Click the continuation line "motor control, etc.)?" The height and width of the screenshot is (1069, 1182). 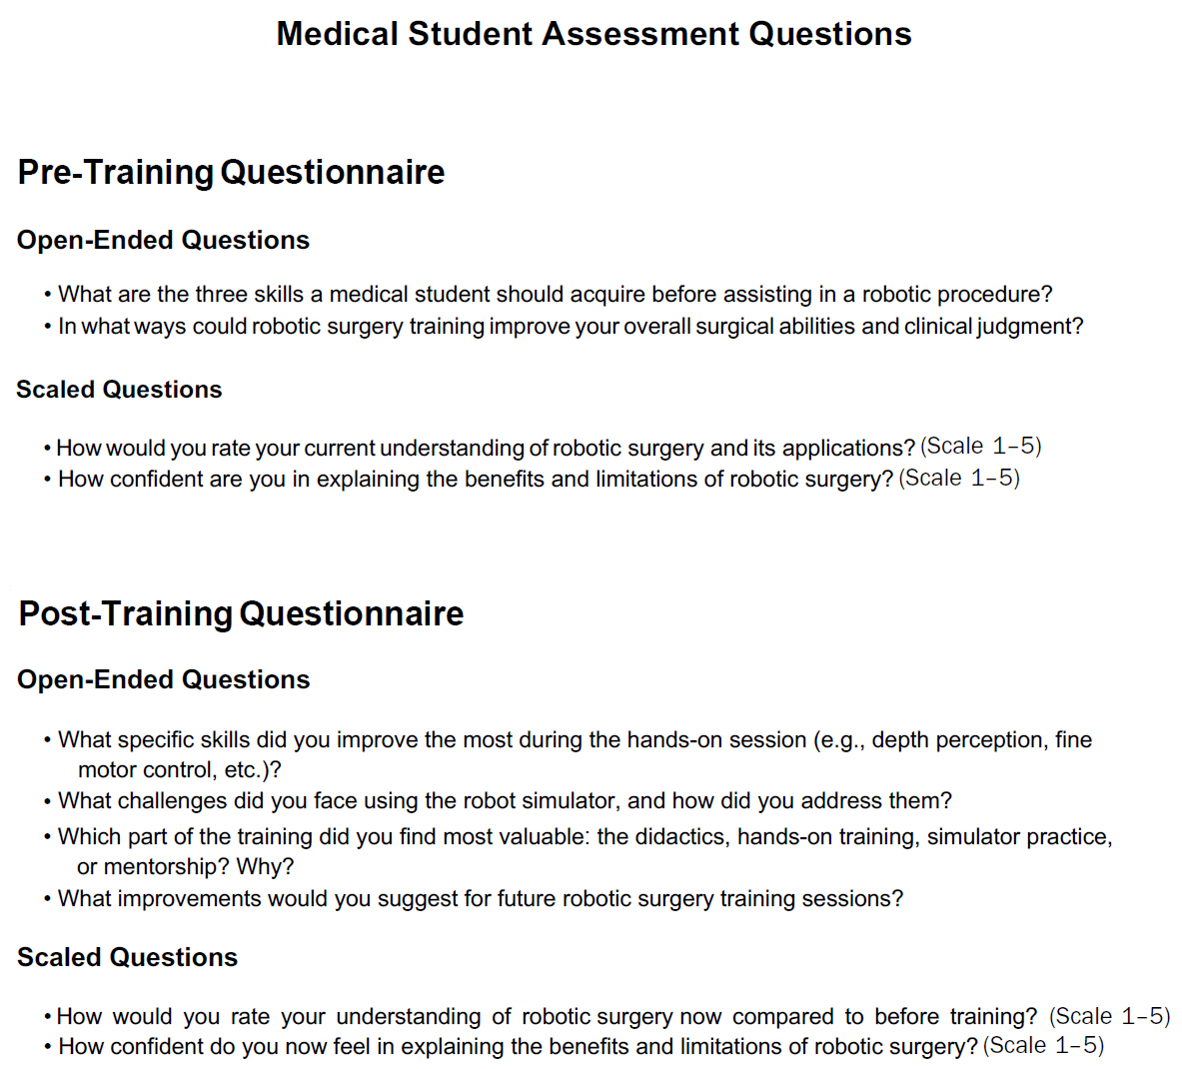[x=180, y=769]
